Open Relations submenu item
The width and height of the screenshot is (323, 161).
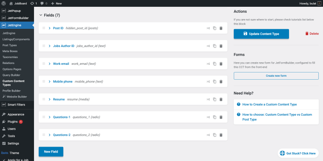pyautogui.click(x=8, y=63)
